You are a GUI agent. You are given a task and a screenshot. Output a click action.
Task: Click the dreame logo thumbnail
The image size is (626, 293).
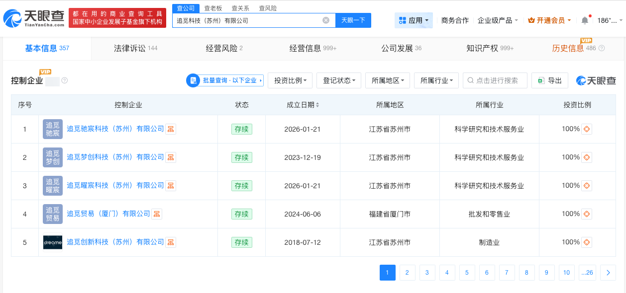53,242
